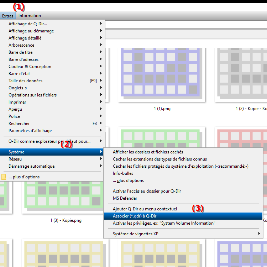Open Police submenu

[x=52, y=116]
